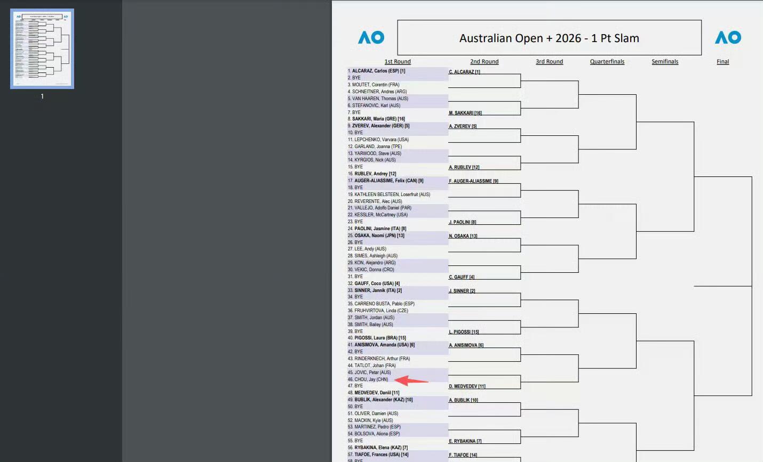Select the red arrow annotation beside CHOU, Jay
Screen dimensions: 763x462
click(x=411, y=380)
